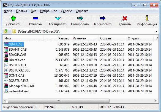
Task: Select file name DSETUP.DLL
Action: pos(18,65)
